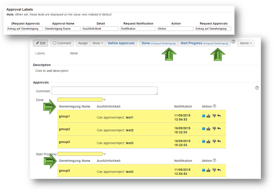Screen dimensions: 278x191
Task: Click mail icon for group3 under Start Progress
Action: [x=203, y=170]
